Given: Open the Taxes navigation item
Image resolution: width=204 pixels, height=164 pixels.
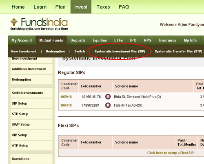Looking at the screenshot, I should click(x=103, y=7).
